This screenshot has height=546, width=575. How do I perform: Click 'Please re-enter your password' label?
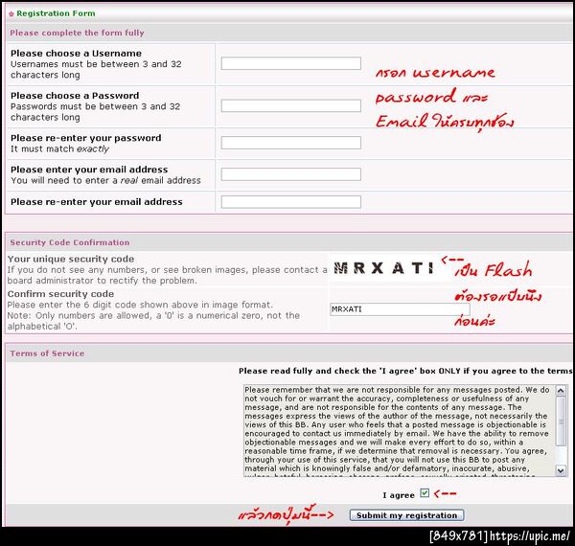pyautogui.click(x=86, y=138)
